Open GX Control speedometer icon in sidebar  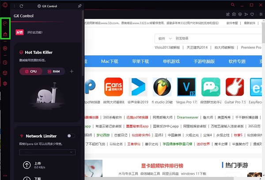pos(5,23)
